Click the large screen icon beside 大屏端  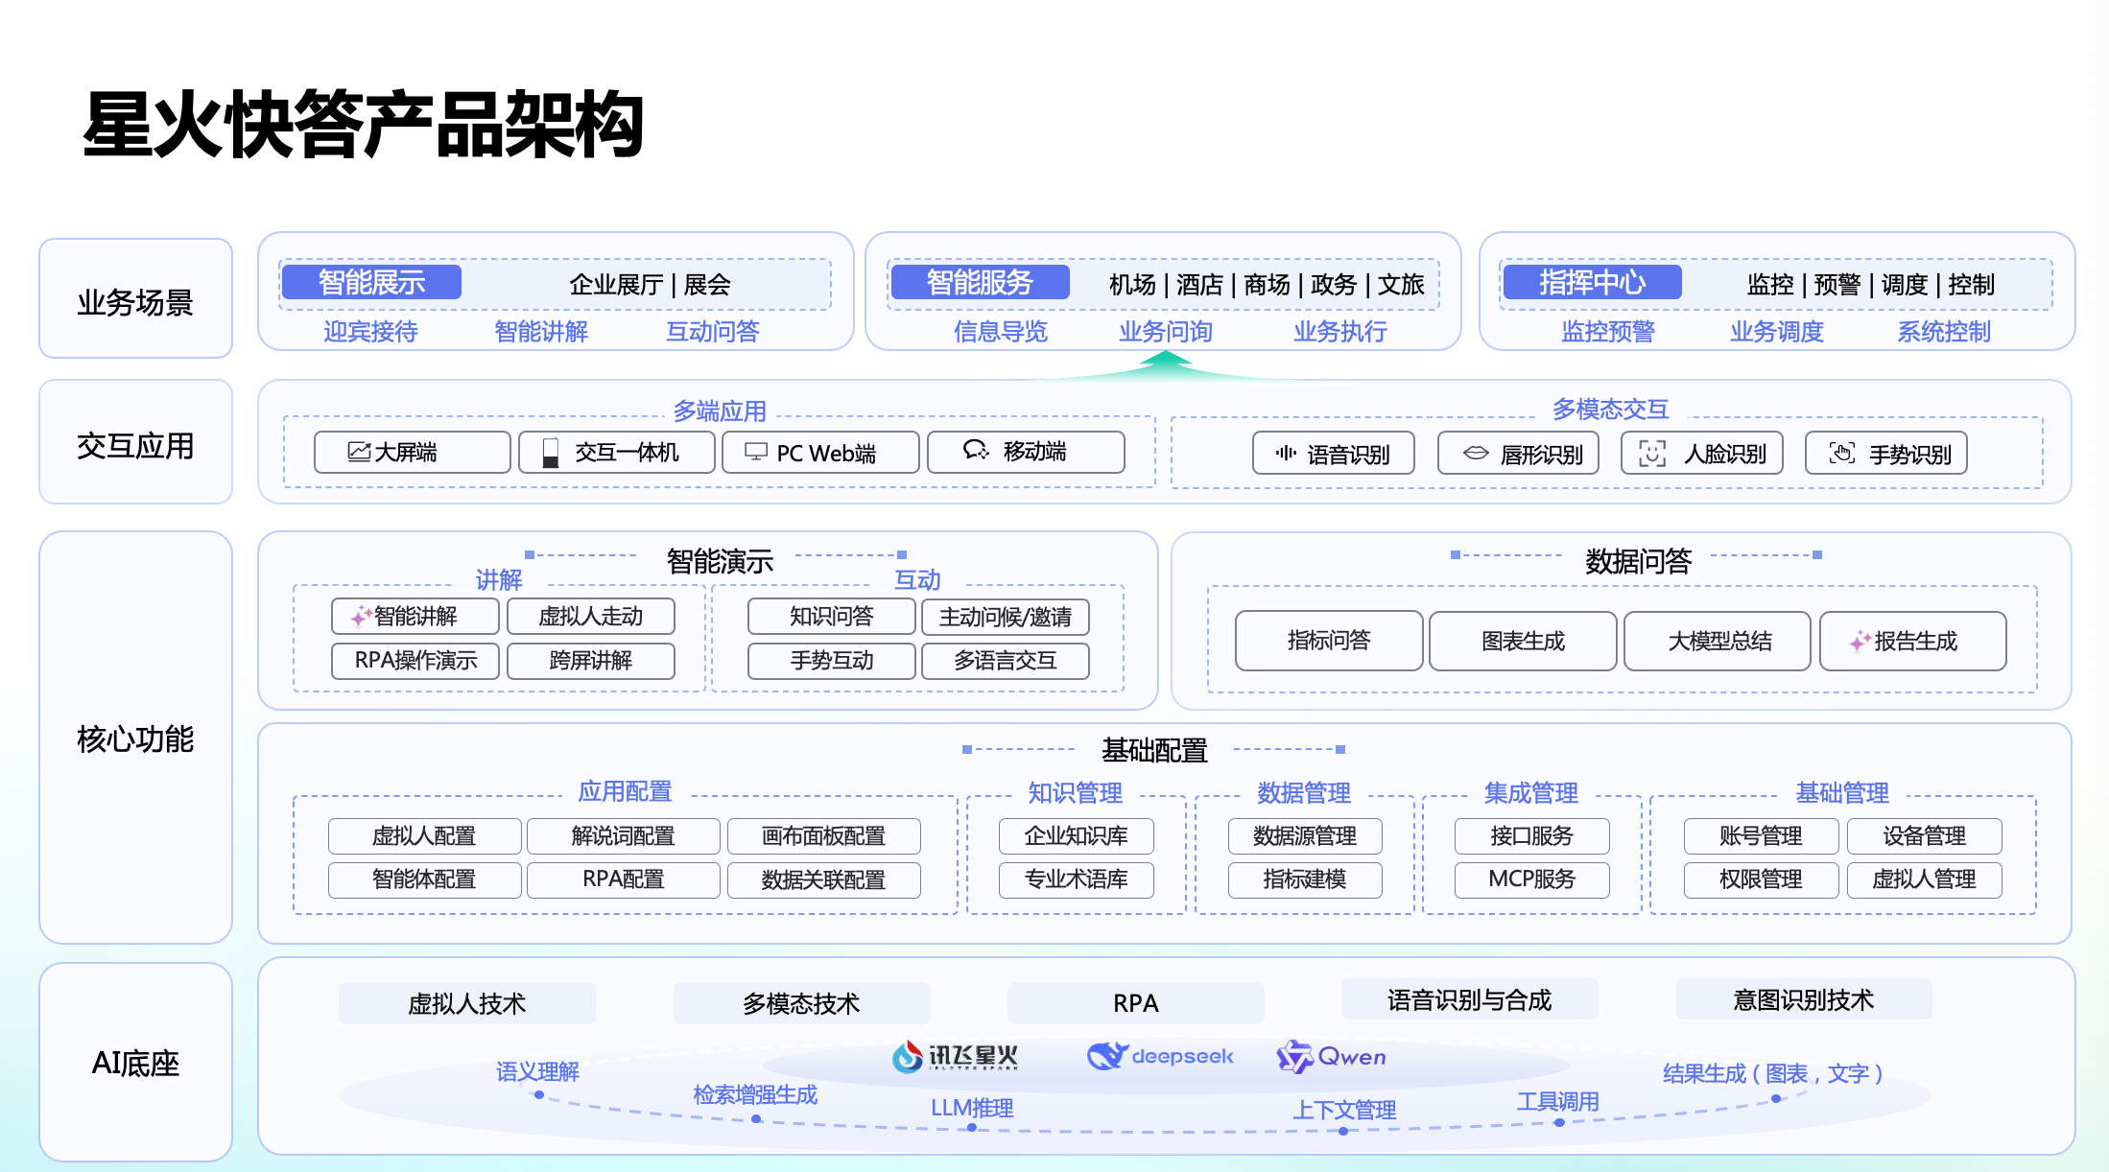click(359, 452)
